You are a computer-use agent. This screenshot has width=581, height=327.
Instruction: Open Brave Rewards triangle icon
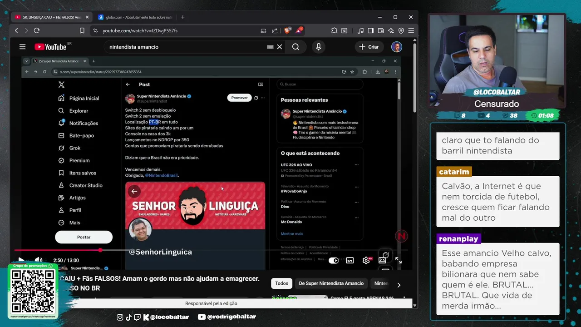pos(299,30)
